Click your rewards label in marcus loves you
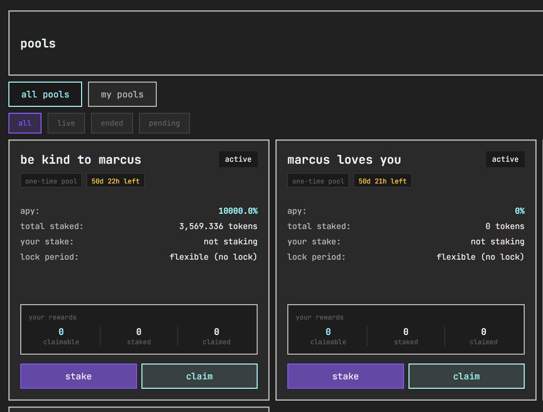 point(319,317)
